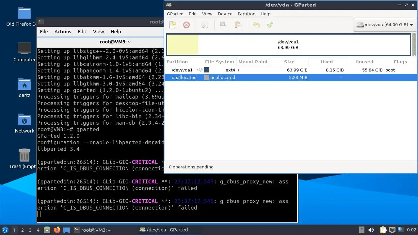This screenshot has height=235, width=418.
Task: Click the key/lock icon beside /dev/vda1
Action: (x=200, y=70)
